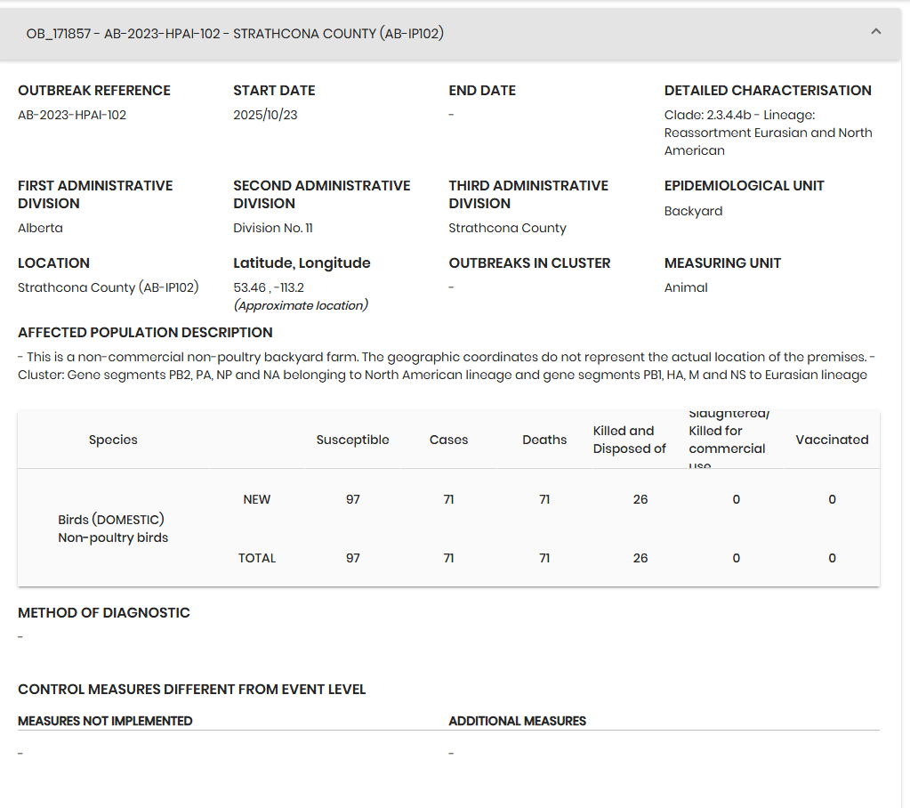Viewport: 910px width, 808px height.
Task: Collapse the outbreak panel using the chevron
Action: [875, 32]
